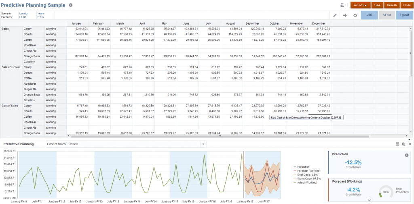Viewport: 414px width, 204px height.
Task: Open the Predictive Planning panel menu icon
Action: (397, 144)
